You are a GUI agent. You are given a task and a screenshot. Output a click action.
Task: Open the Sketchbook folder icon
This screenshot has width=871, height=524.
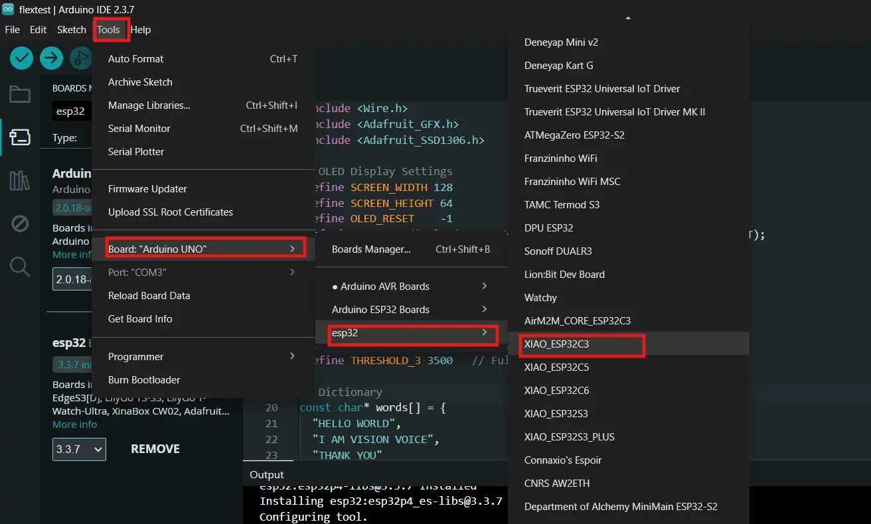click(20, 95)
